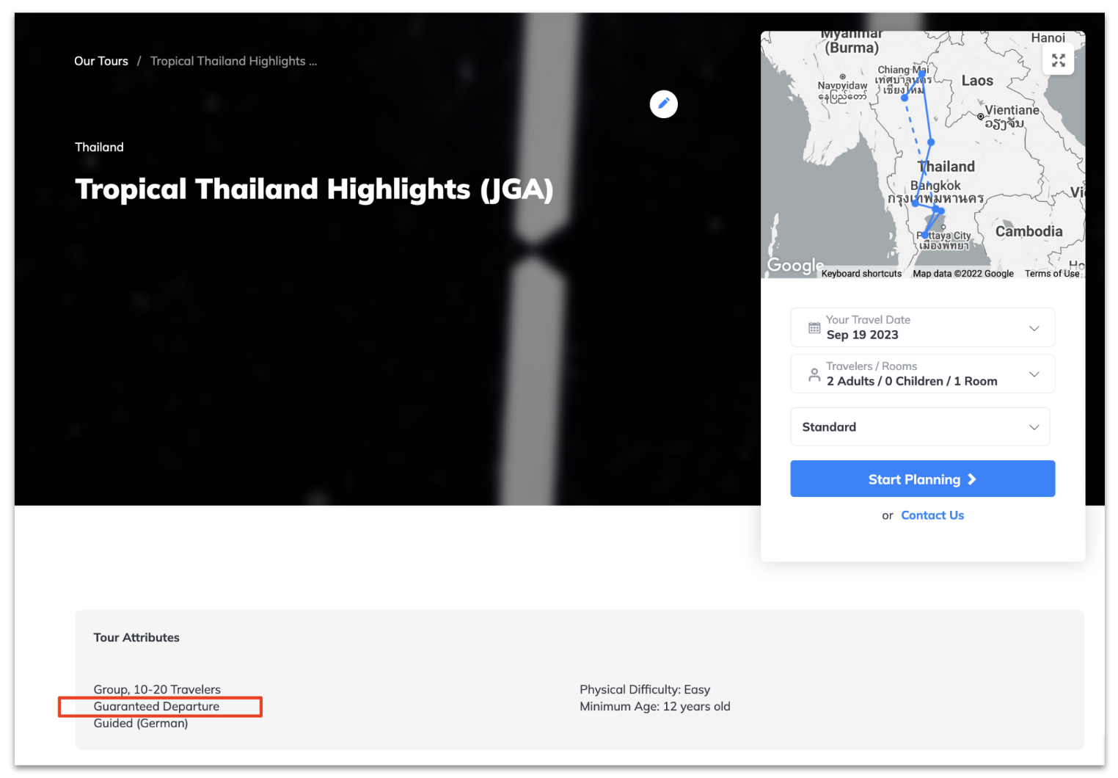
Task: Click the pencil edit icon
Action: point(663,104)
